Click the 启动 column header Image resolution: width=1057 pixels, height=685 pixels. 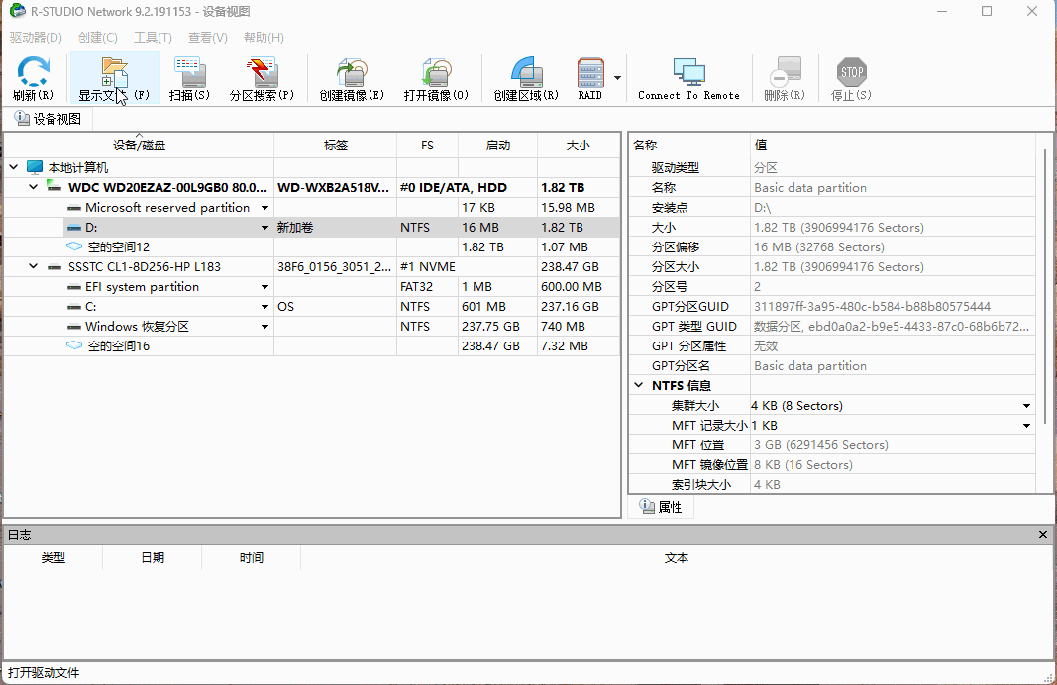point(497,145)
